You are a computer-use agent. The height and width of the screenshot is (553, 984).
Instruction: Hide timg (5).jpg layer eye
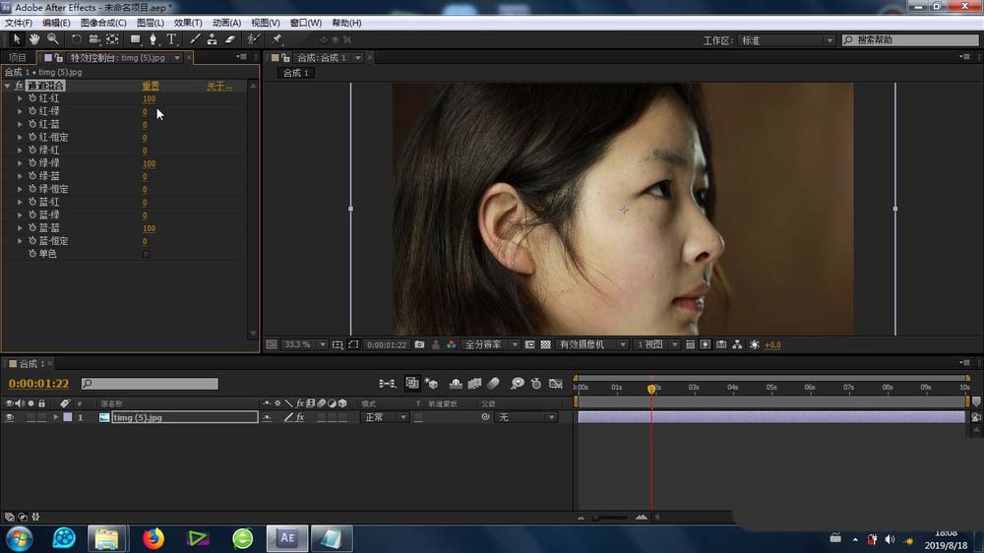point(10,417)
